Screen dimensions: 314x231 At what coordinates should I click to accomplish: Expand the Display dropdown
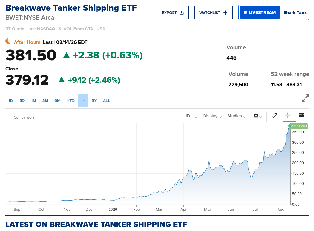click(x=212, y=116)
